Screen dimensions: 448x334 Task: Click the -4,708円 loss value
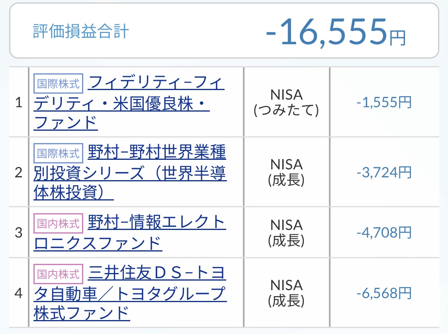tap(384, 232)
